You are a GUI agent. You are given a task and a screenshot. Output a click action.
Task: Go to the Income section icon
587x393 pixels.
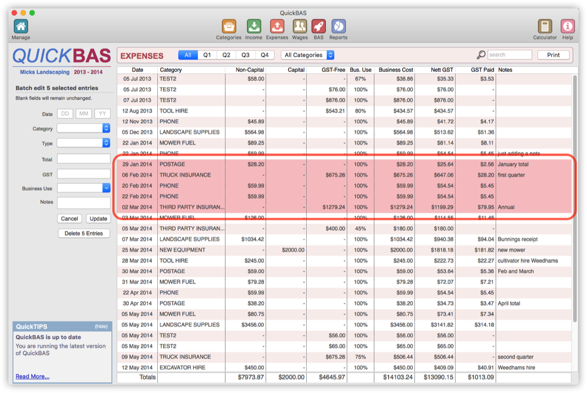click(253, 26)
